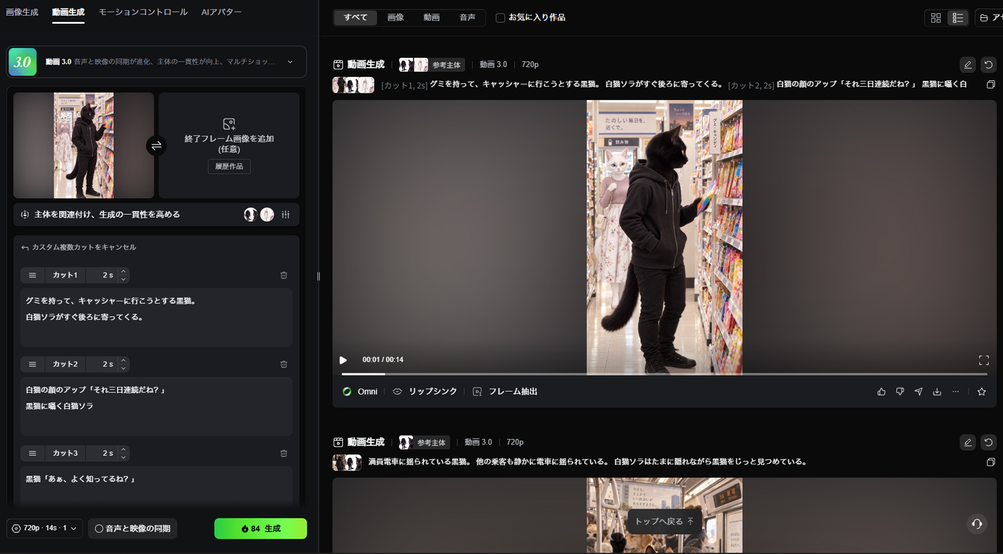Dislike the cat convenience store video
The height and width of the screenshot is (554, 1003).
[x=900, y=392]
